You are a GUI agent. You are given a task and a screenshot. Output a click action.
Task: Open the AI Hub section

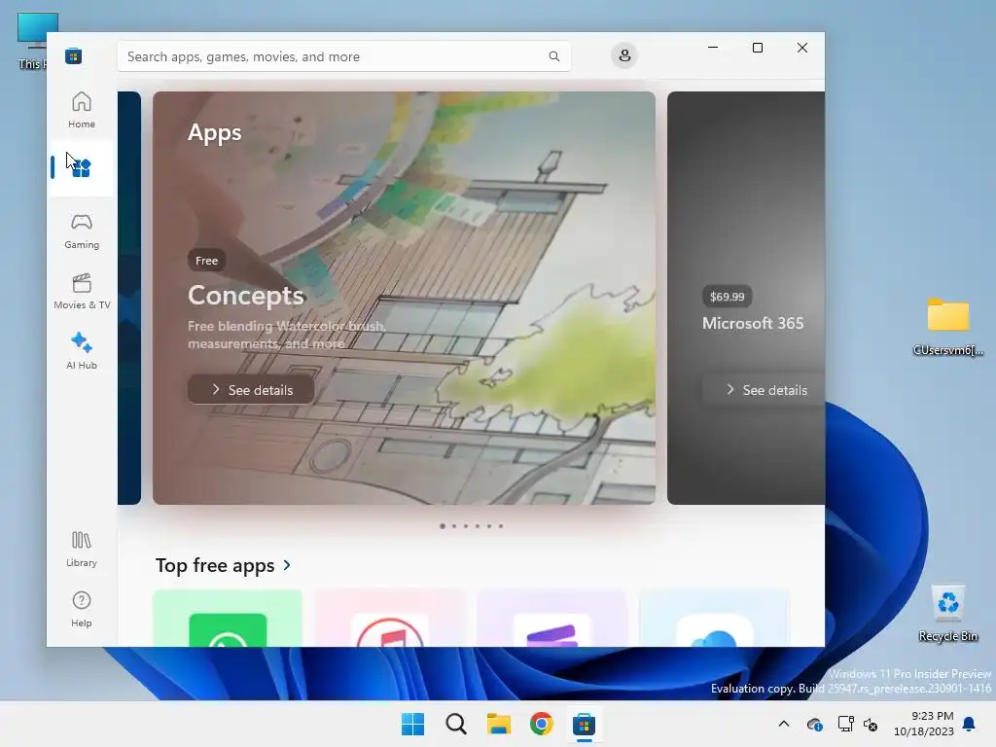(x=82, y=350)
